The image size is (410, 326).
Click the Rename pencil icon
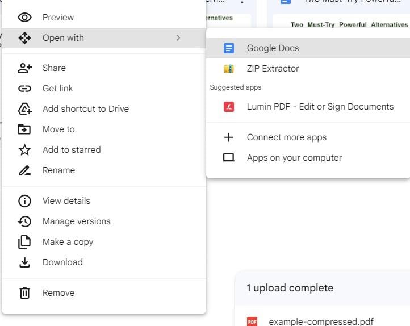(24, 170)
